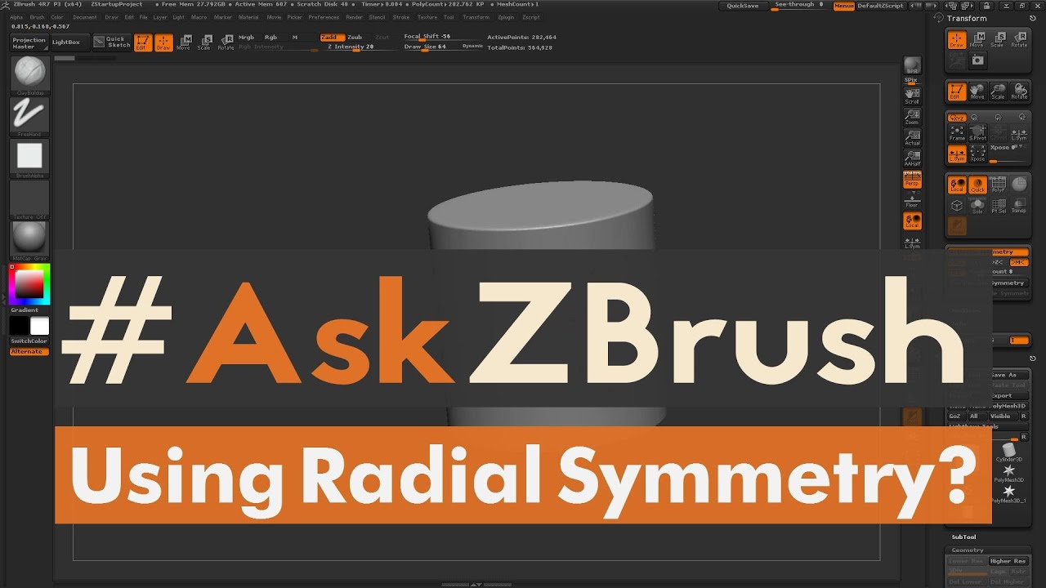Screen dimensions: 1046x588
Task: Click the DefaultZScript button
Action: click(881, 6)
